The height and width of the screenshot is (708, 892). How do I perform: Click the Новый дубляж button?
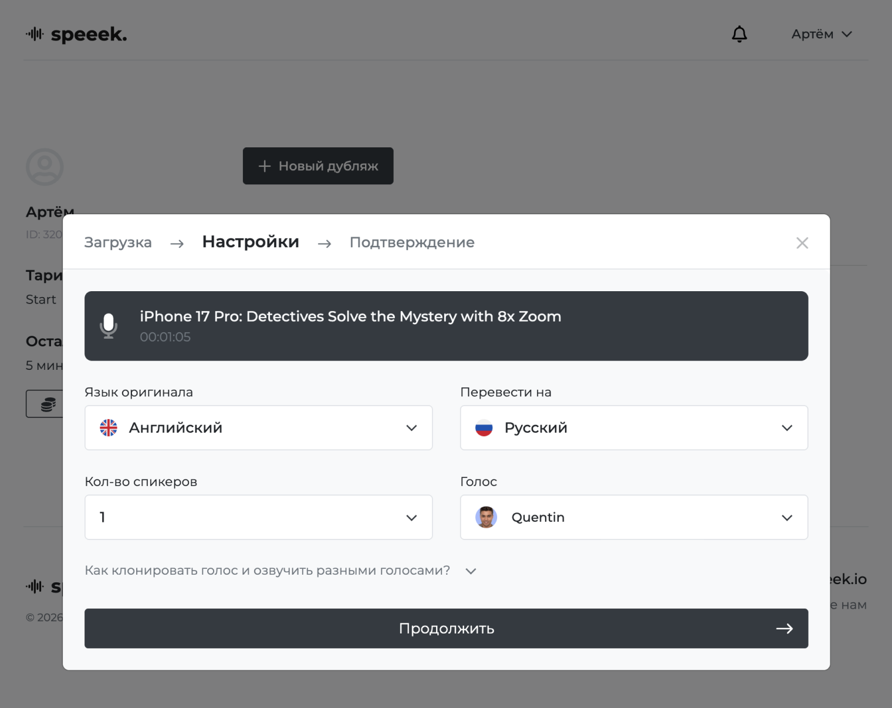[318, 166]
